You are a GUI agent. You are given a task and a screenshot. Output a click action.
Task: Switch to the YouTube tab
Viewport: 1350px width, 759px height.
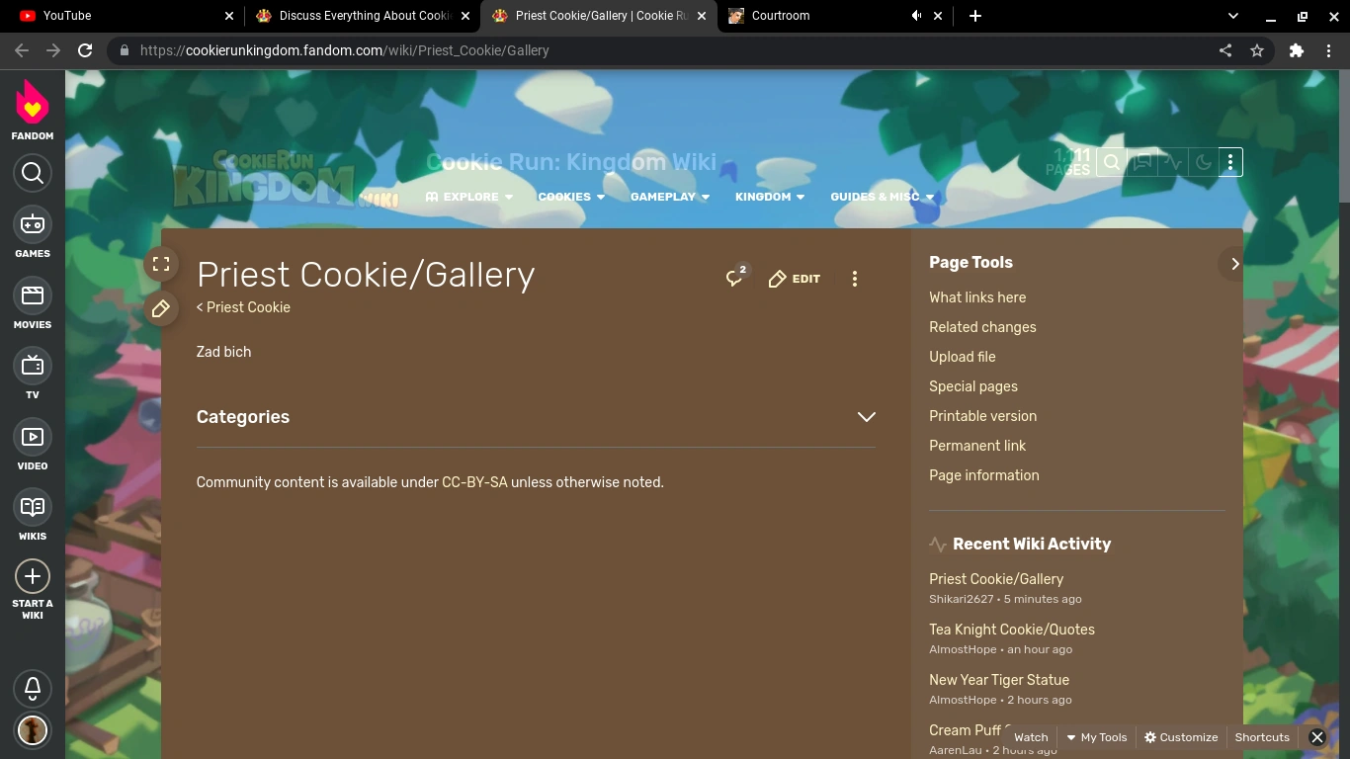pos(121,16)
